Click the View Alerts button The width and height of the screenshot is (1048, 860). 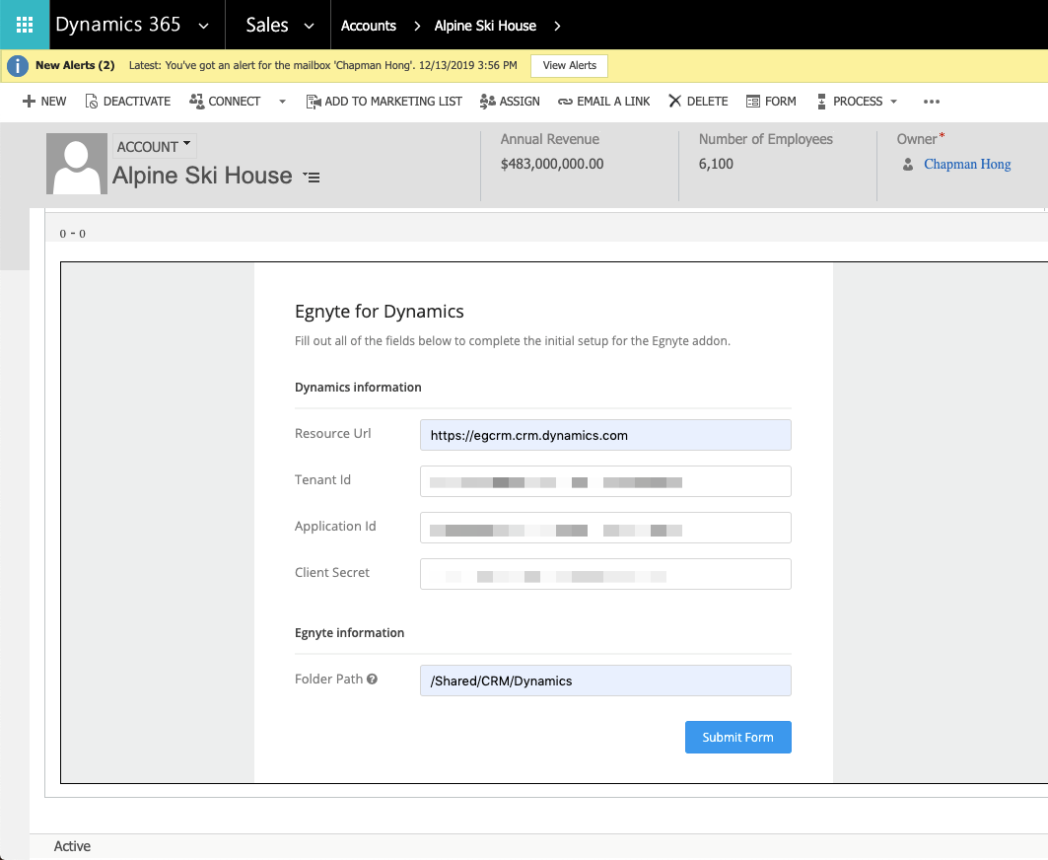[x=570, y=65]
